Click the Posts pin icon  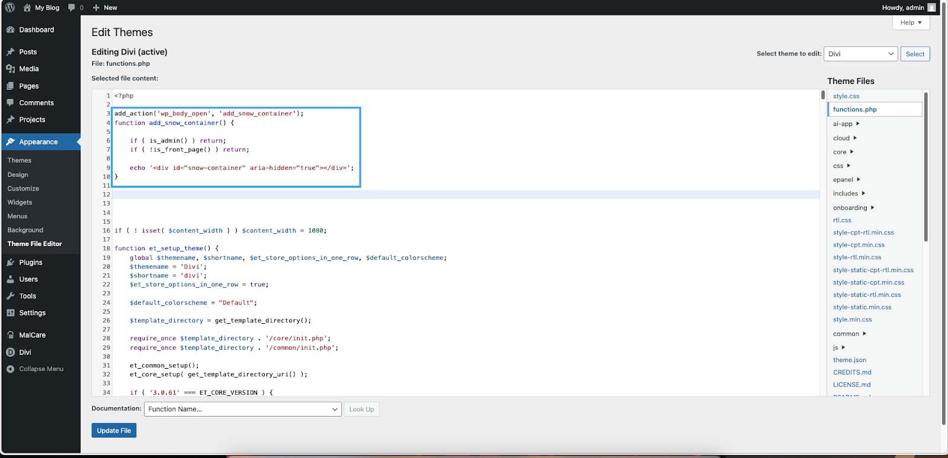[11, 52]
